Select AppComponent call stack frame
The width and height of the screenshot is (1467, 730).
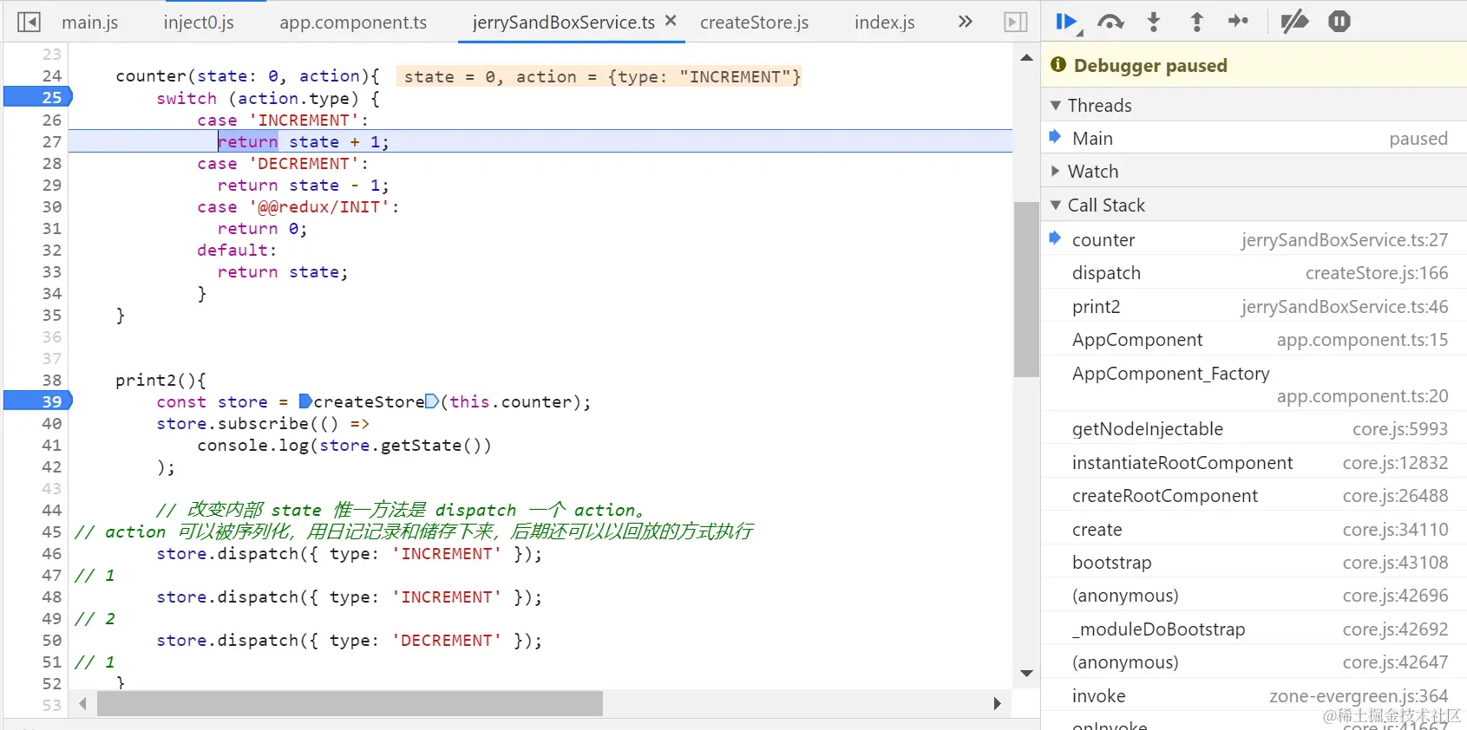coord(1254,340)
